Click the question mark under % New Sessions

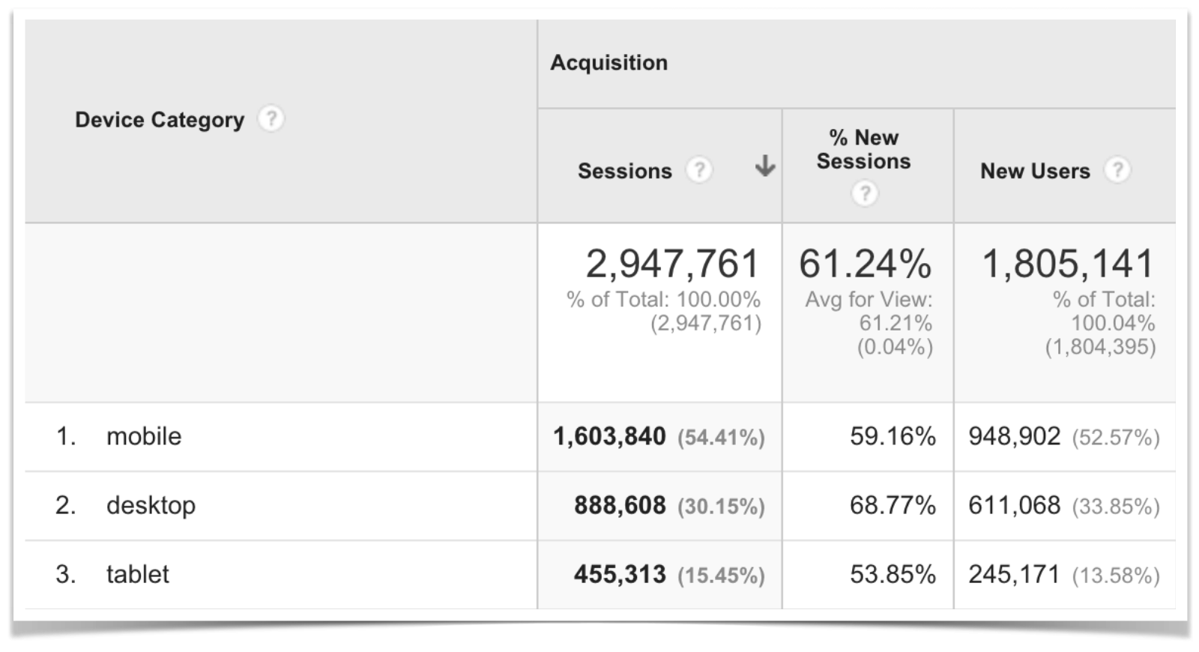point(866,193)
